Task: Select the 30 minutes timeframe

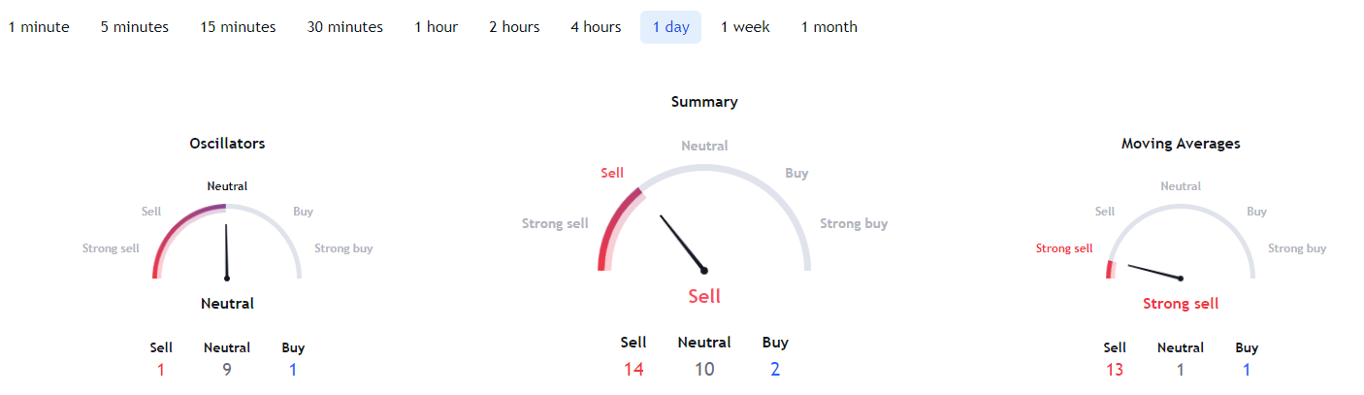Action: click(x=344, y=27)
